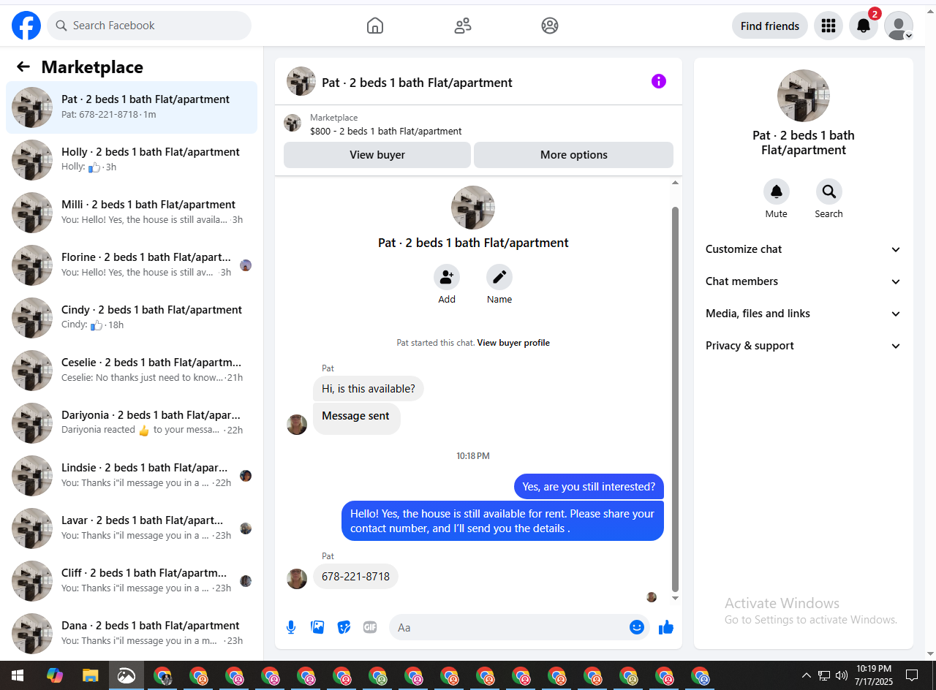The height and width of the screenshot is (690, 936).
Task: Open the account profile avatar menu
Action: click(x=899, y=26)
